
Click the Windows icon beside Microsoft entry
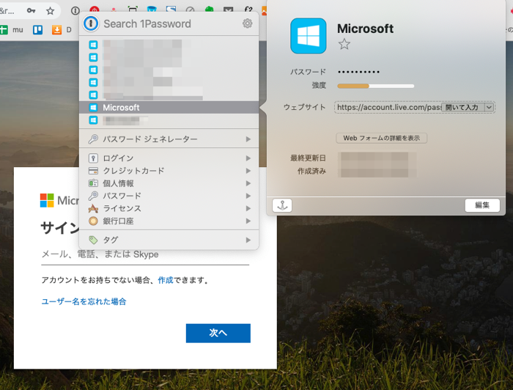[x=93, y=107]
